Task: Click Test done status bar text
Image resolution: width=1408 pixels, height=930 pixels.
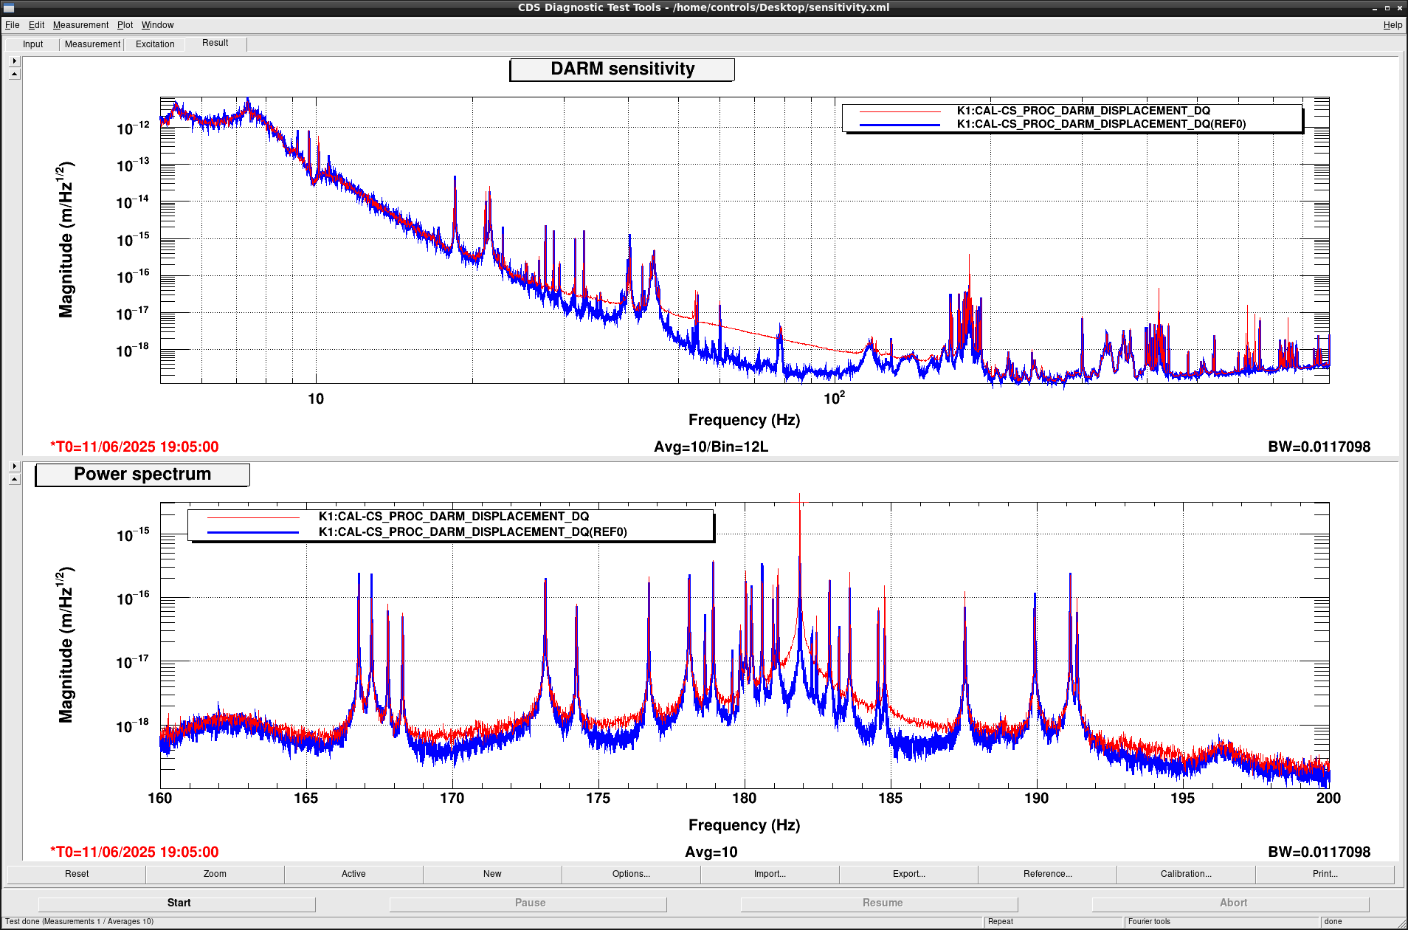Action: point(80,921)
